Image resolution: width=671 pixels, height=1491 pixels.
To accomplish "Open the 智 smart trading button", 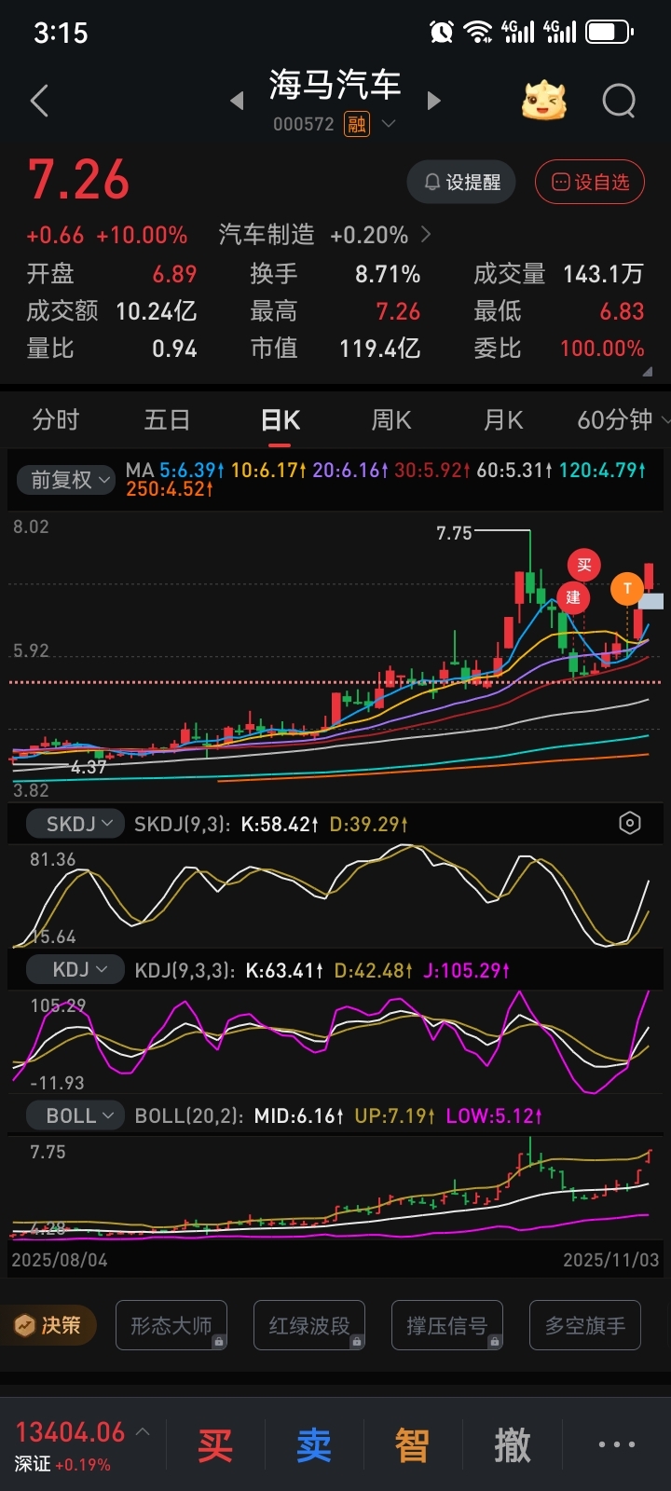I will pyautogui.click(x=412, y=1445).
